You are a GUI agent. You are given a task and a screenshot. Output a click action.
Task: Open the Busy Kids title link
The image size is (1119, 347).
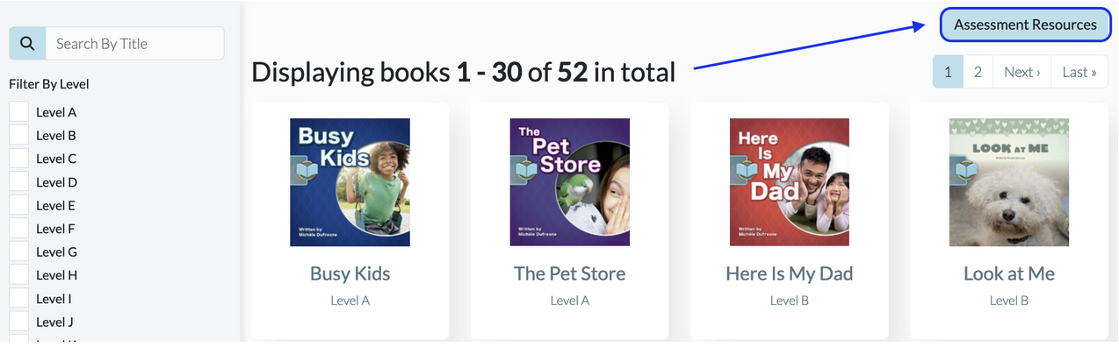pos(350,273)
